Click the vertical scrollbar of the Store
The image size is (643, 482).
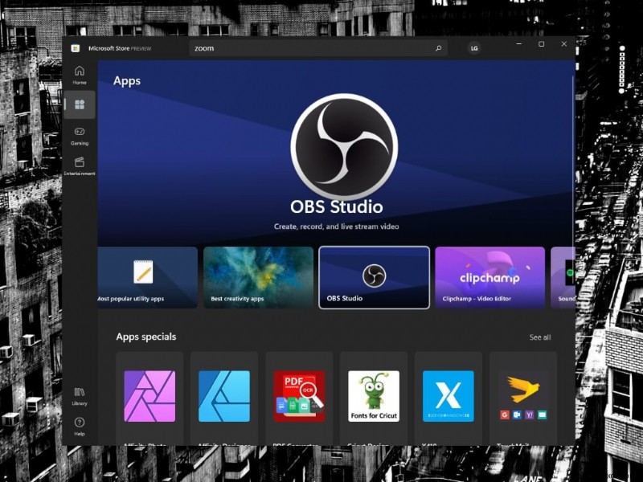(572, 160)
